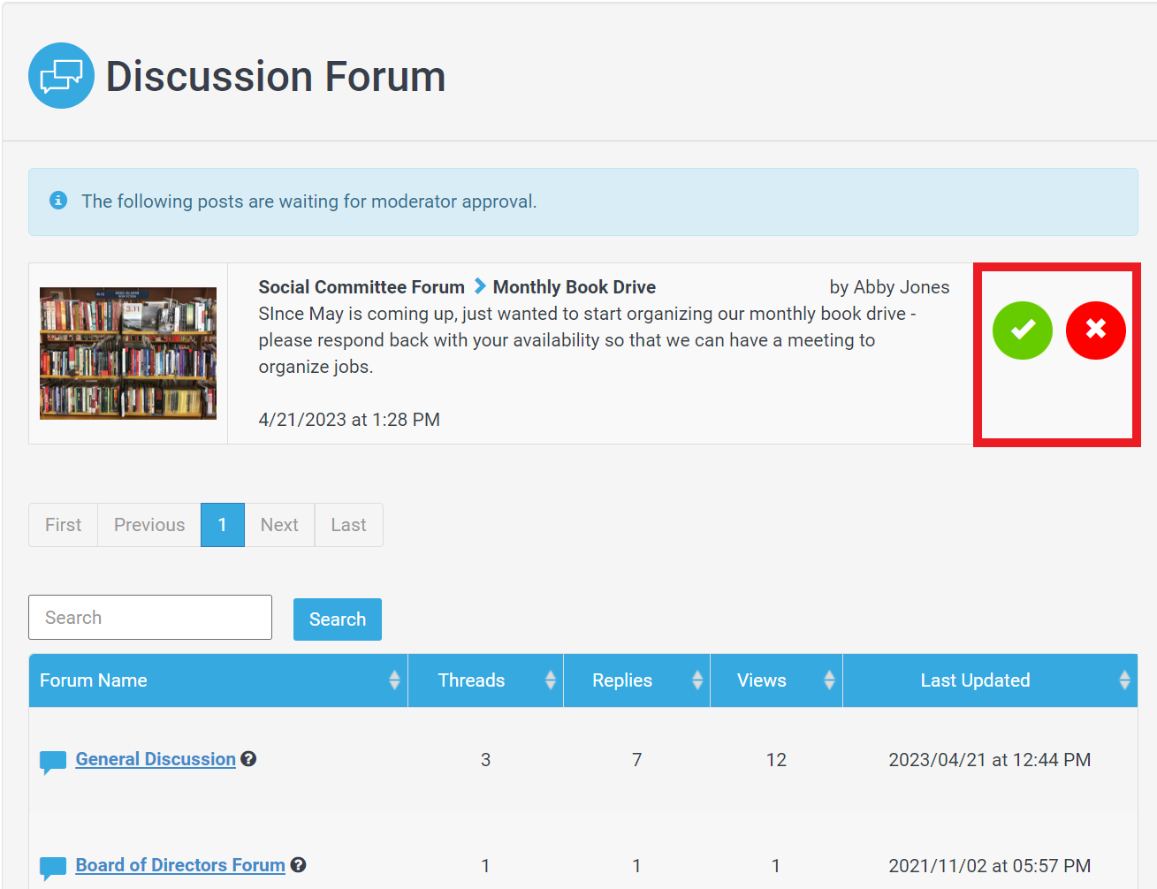Screen dimensions: 1157x889
Task: Approve the Monthly Book Drive post
Action: click(x=1022, y=331)
